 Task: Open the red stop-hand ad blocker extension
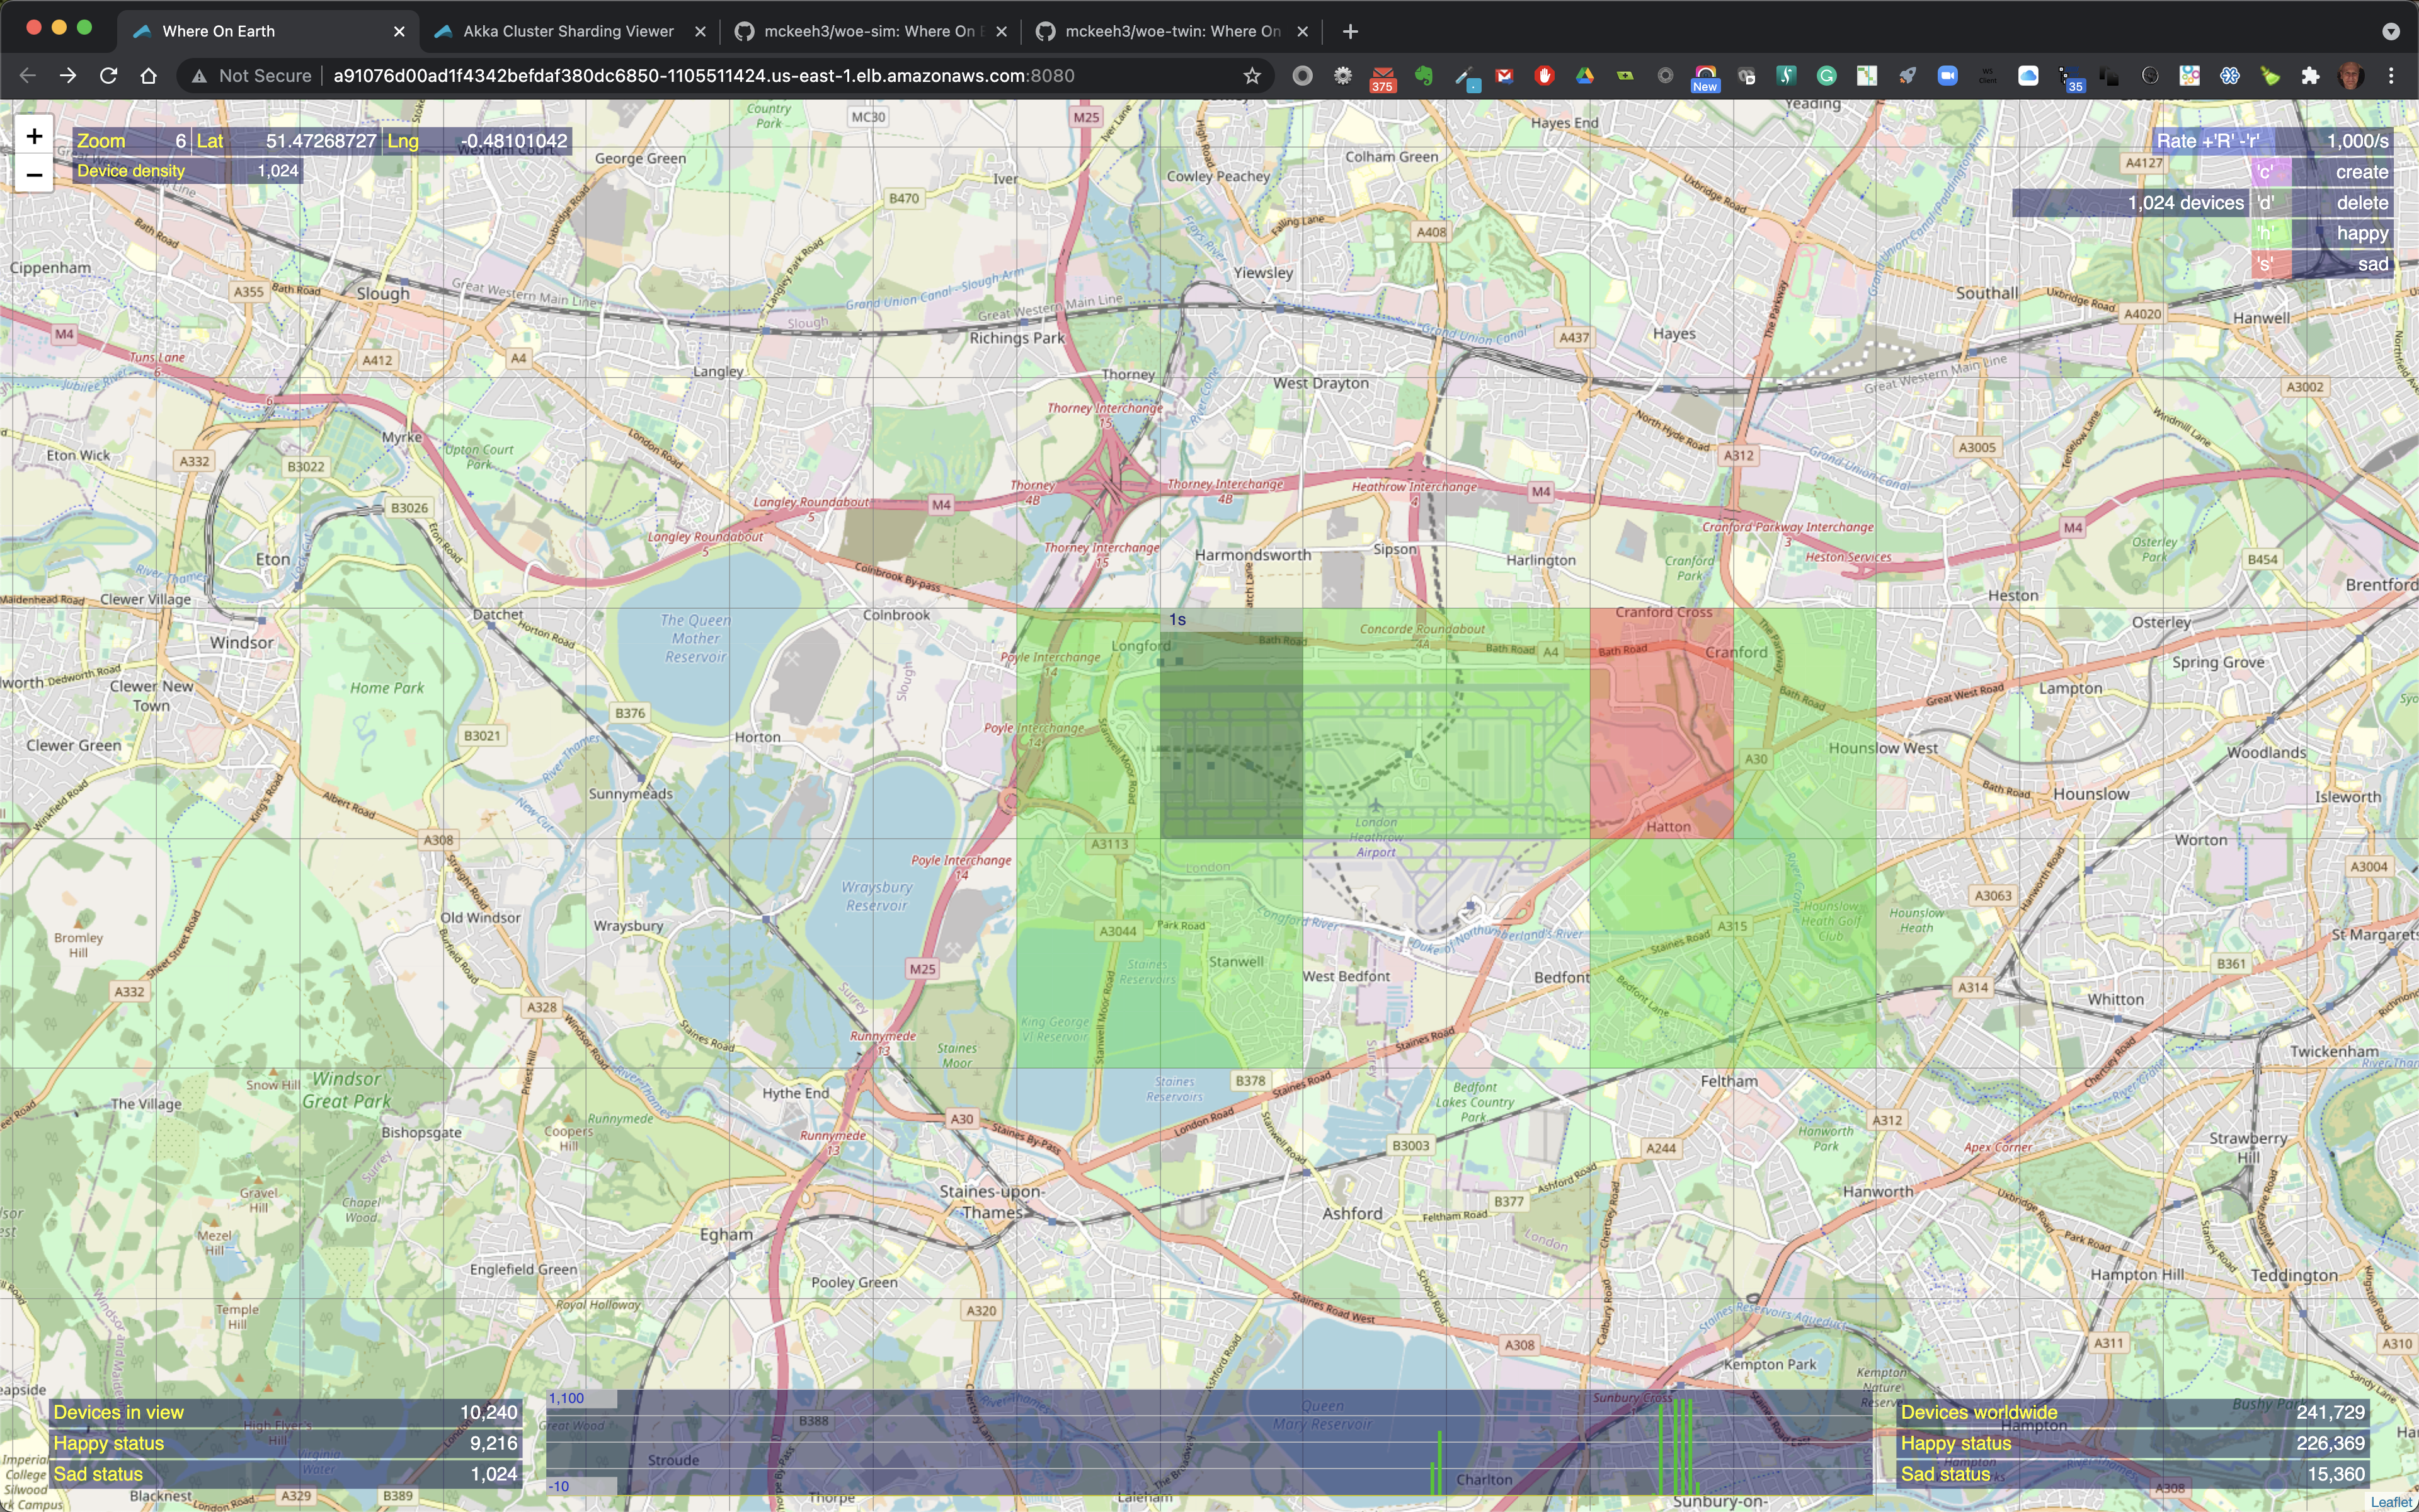tap(1545, 76)
